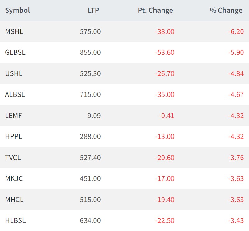
Task: Click the LEMF symbol link
Action: 13,115
